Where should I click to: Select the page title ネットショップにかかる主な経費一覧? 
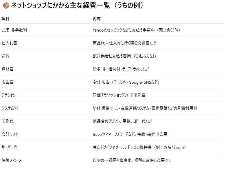click(x=61, y=5)
